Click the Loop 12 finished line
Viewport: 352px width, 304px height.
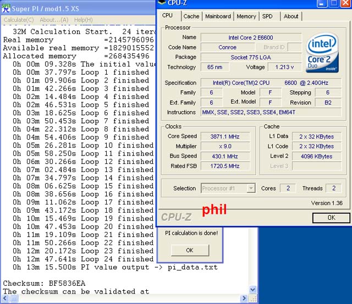[83, 162]
